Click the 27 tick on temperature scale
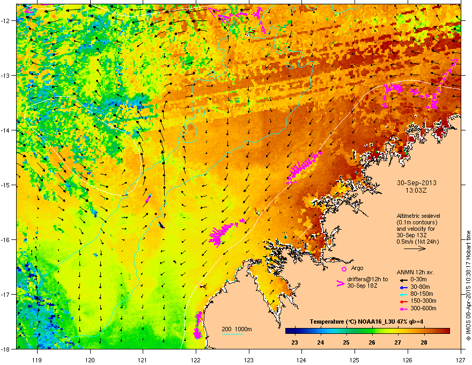 point(398,342)
